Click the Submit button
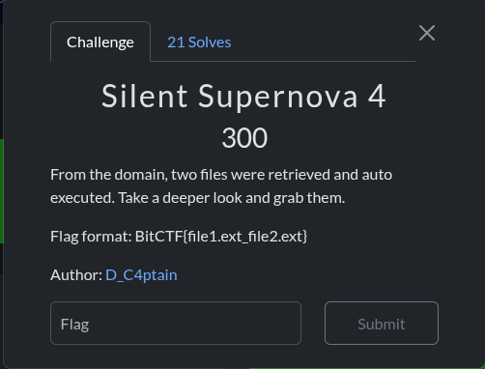This screenshot has width=485, height=369. coord(382,324)
